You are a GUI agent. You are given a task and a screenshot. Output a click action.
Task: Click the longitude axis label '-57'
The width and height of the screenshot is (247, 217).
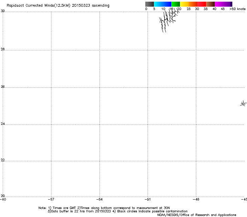click(51, 199)
